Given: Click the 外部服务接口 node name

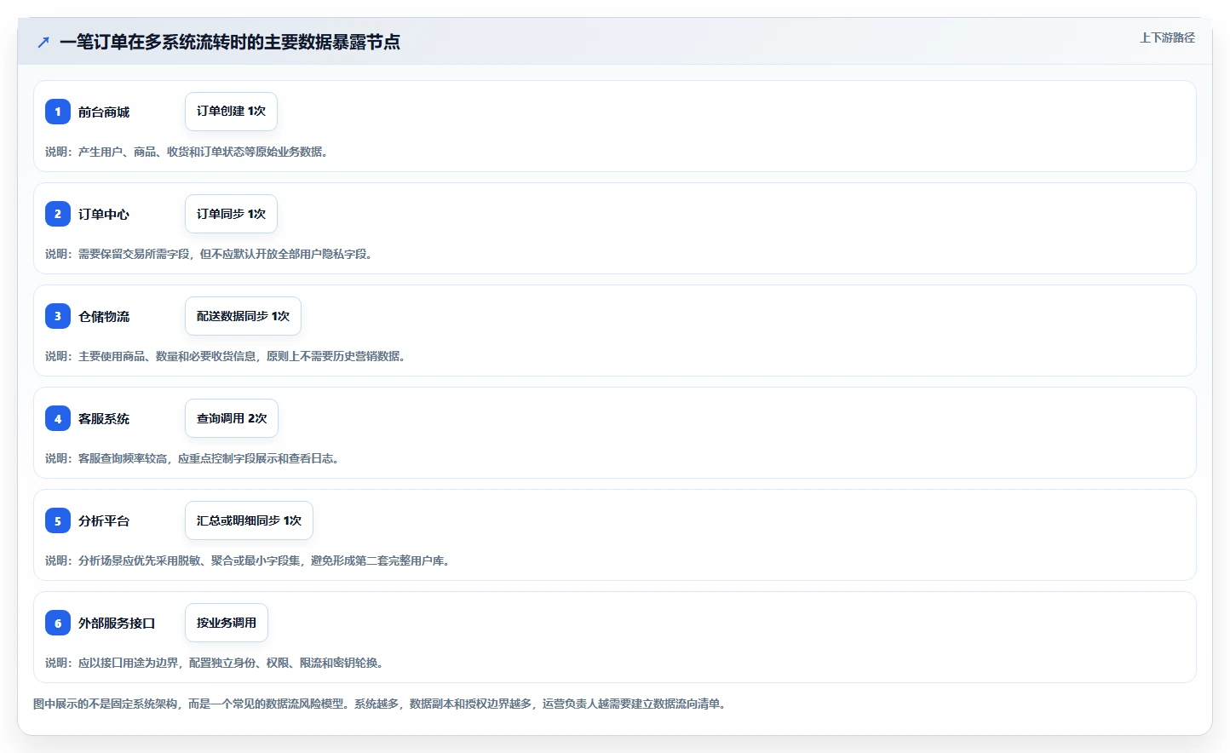Looking at the screenshot, I should pos(117,623).
